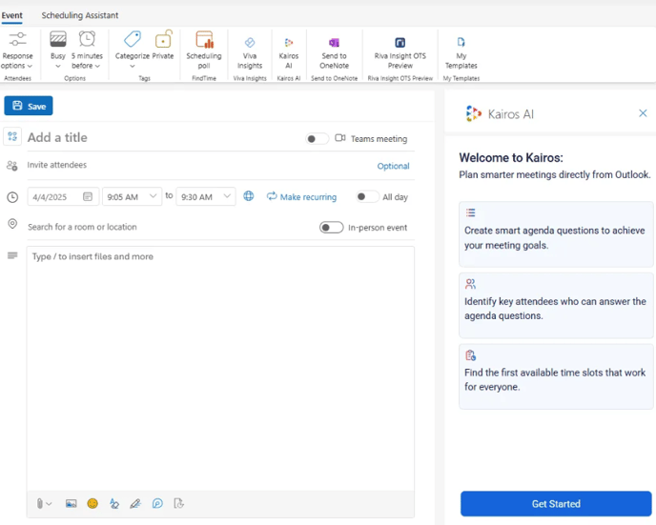Viewport: 656px width, 525px height.
Task: Click the Loop component icon in editor toolbar
Action: point(157,504)
